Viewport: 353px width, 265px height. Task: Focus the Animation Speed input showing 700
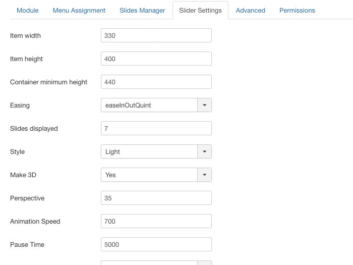(x=156, y=221)
